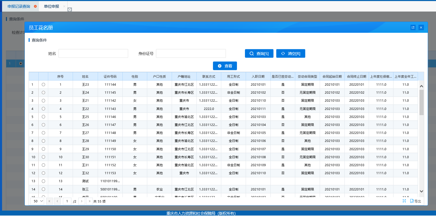Screen dimensions: 436x216
Task: Select radio button for 测试 row
Action: (x=43, y=181)
